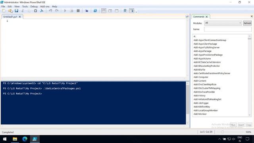Click the Refresh button in Commands pane
The image size is (254, 143).
tap(247, 23)
